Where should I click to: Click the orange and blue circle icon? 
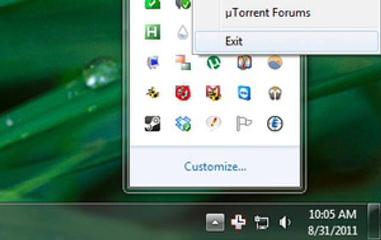(x=275, y=63)
